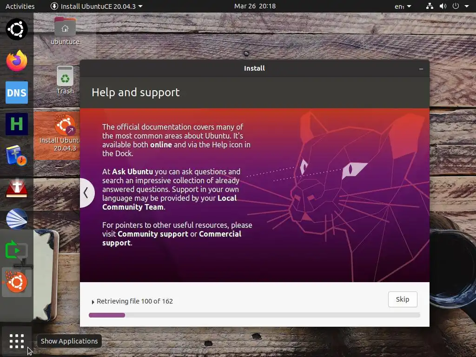Open the blue globe dock icon

pos(16,219)
